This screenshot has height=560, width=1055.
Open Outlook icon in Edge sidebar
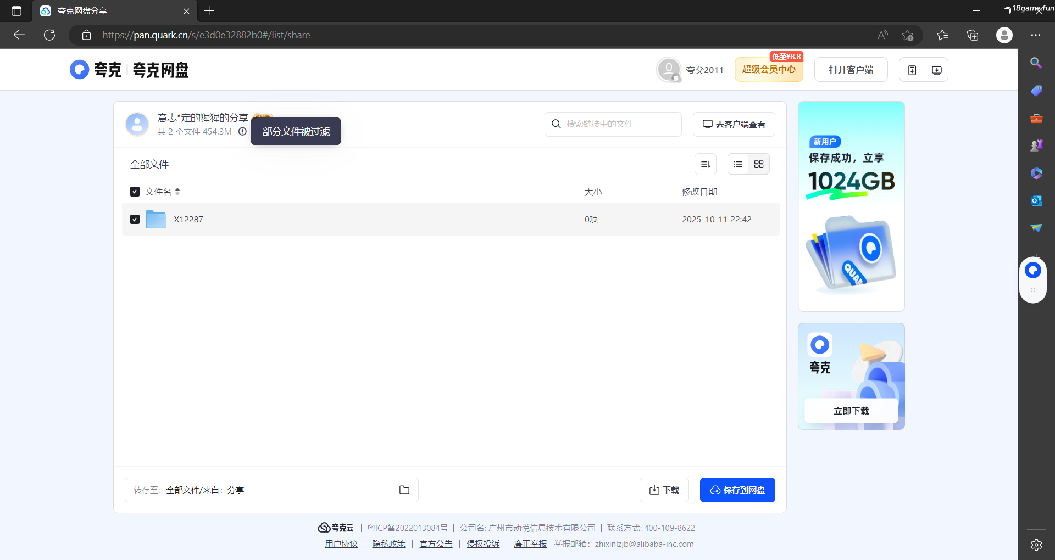[x=1036, y=201]
